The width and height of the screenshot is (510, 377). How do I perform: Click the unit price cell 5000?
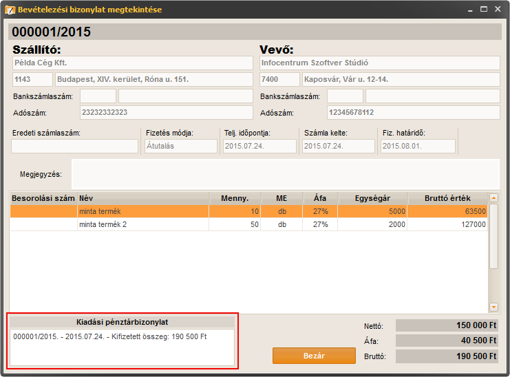tap(372, 211)
